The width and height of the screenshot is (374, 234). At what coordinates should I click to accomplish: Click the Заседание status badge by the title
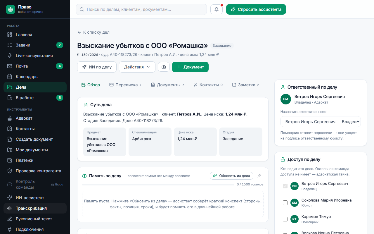222,46
